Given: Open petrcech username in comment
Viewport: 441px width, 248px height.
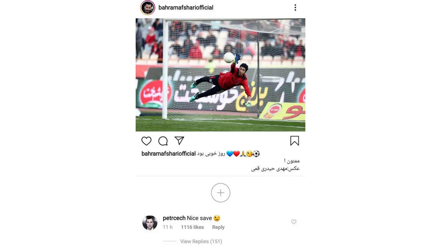Looking at the screenshot, I should click(174, 218).
